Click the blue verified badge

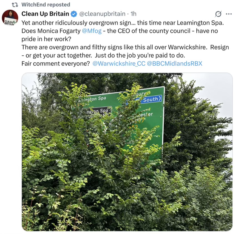click(x=74, y=14)
